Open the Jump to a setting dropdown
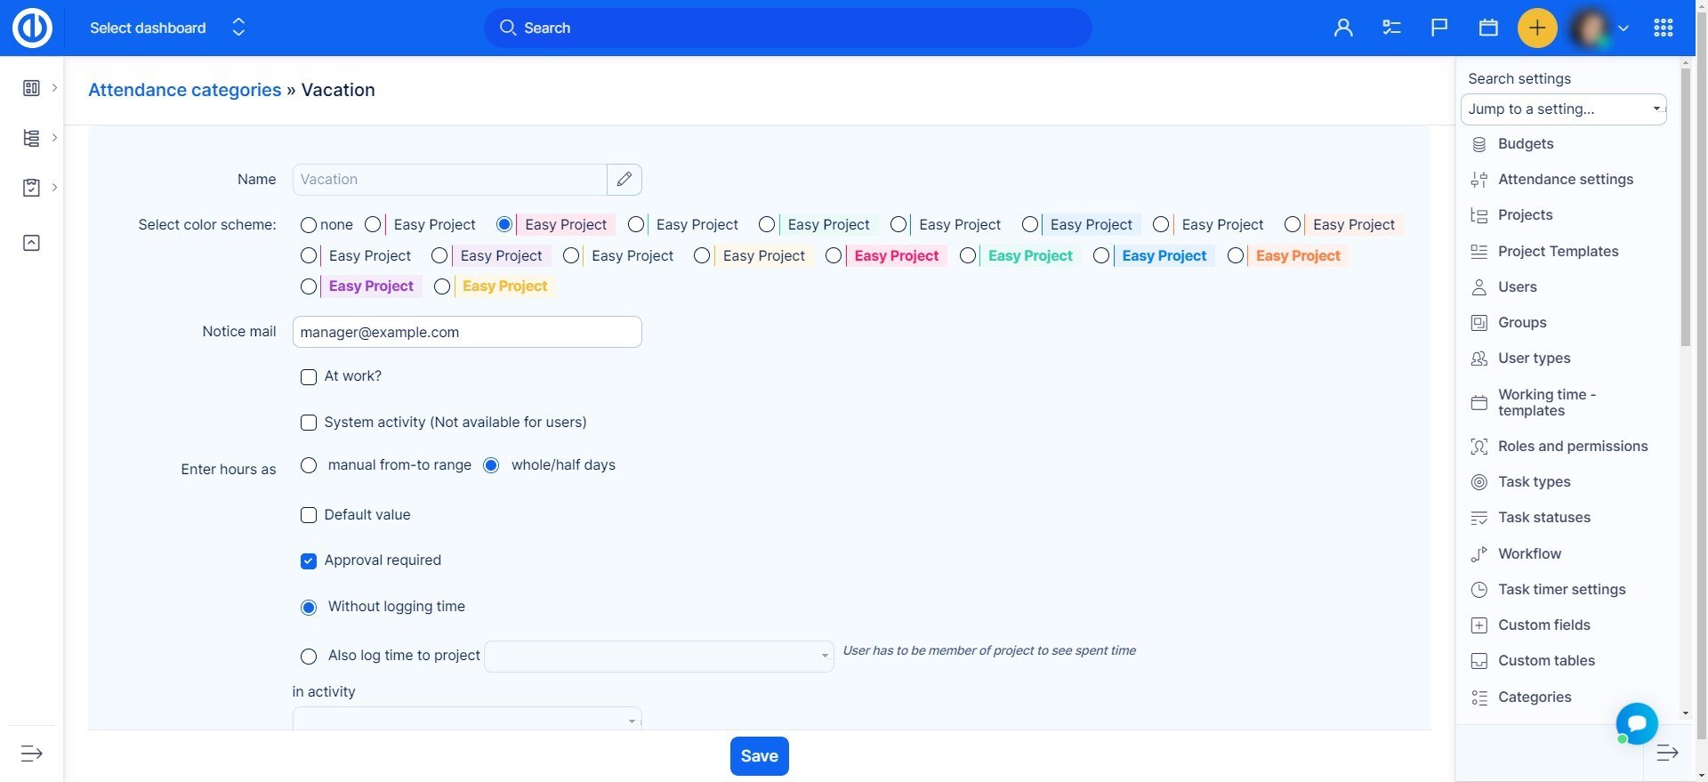The image size is (1708, 782). pos(1563,109)
